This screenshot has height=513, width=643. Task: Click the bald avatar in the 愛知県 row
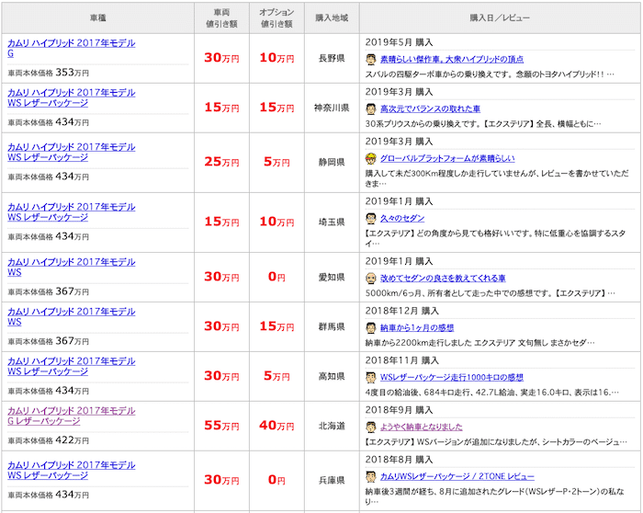tap(371, 279)
